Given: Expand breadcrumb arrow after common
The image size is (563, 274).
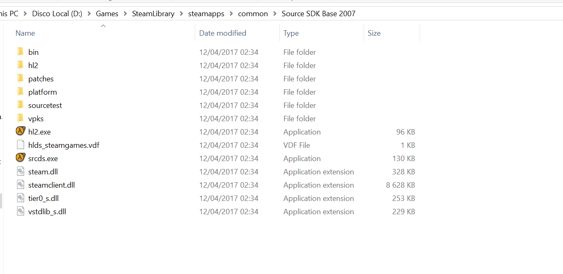Looking at the screenshot, I should click(275, 14).
